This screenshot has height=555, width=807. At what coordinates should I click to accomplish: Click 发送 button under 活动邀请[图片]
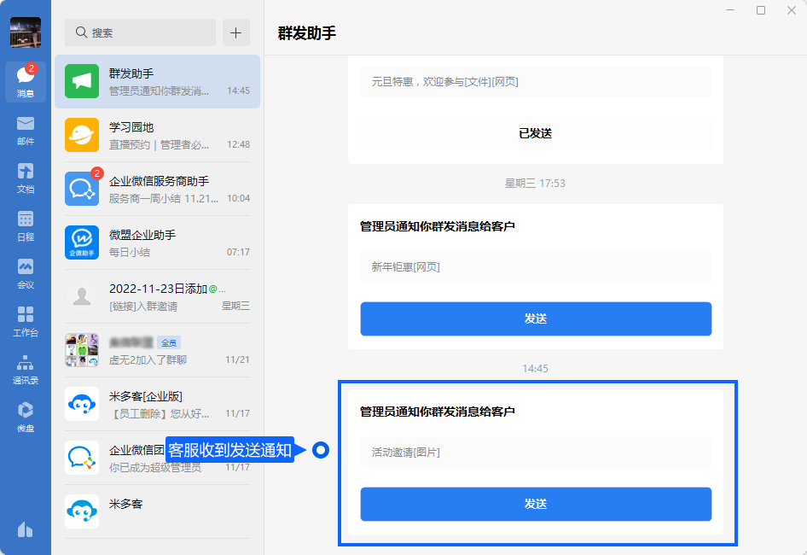click(x=536, y=505)
